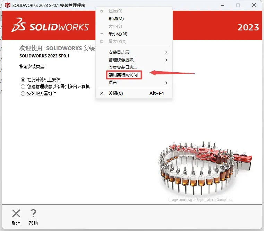The image size is (264, 231).
Task: Click the bottling machine image
Action: point(205,168)
